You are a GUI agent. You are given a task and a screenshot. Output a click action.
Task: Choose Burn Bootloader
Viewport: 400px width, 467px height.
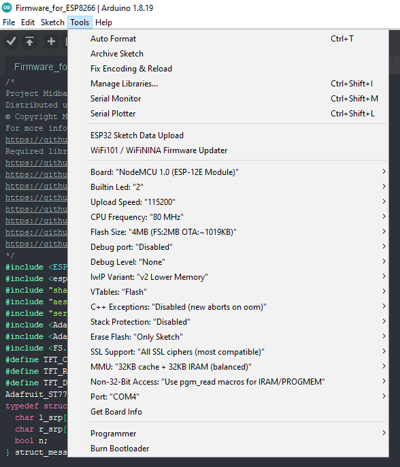pos(229,449)
